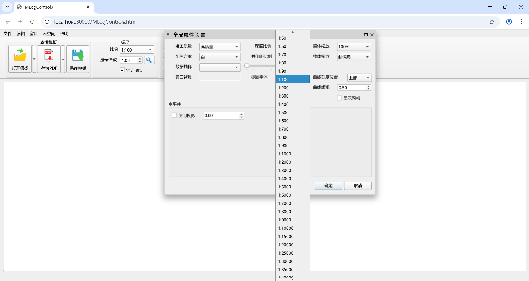
Task: Open the Cloud Space menu (云空间)
Action: (49, 34)
